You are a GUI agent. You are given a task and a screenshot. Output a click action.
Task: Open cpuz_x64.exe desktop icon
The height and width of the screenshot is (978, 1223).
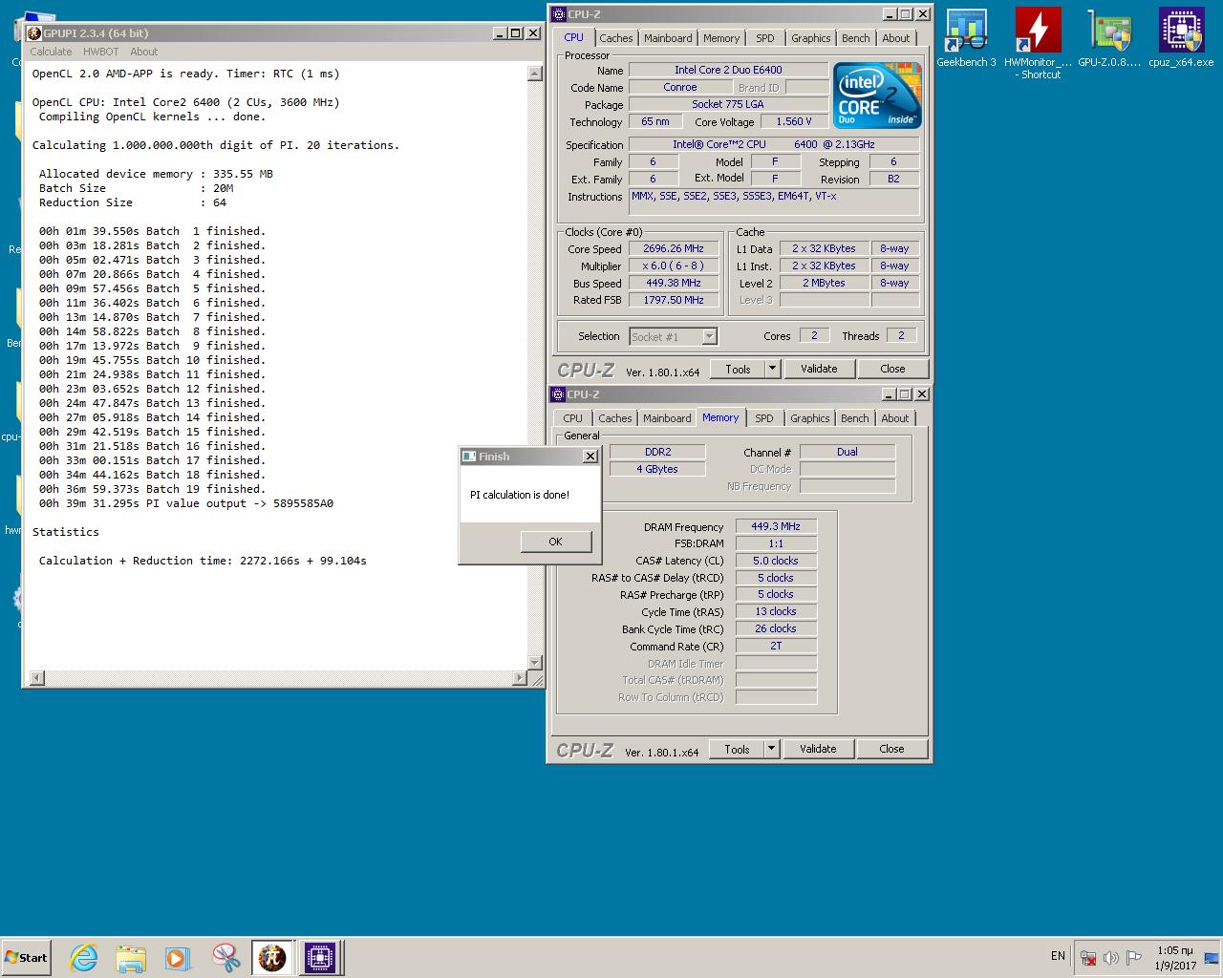pos(1181,38)
